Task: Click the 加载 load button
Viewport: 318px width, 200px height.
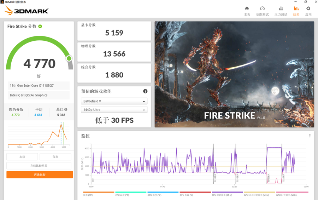Action: pyautogui.click(x=22, y=157)
